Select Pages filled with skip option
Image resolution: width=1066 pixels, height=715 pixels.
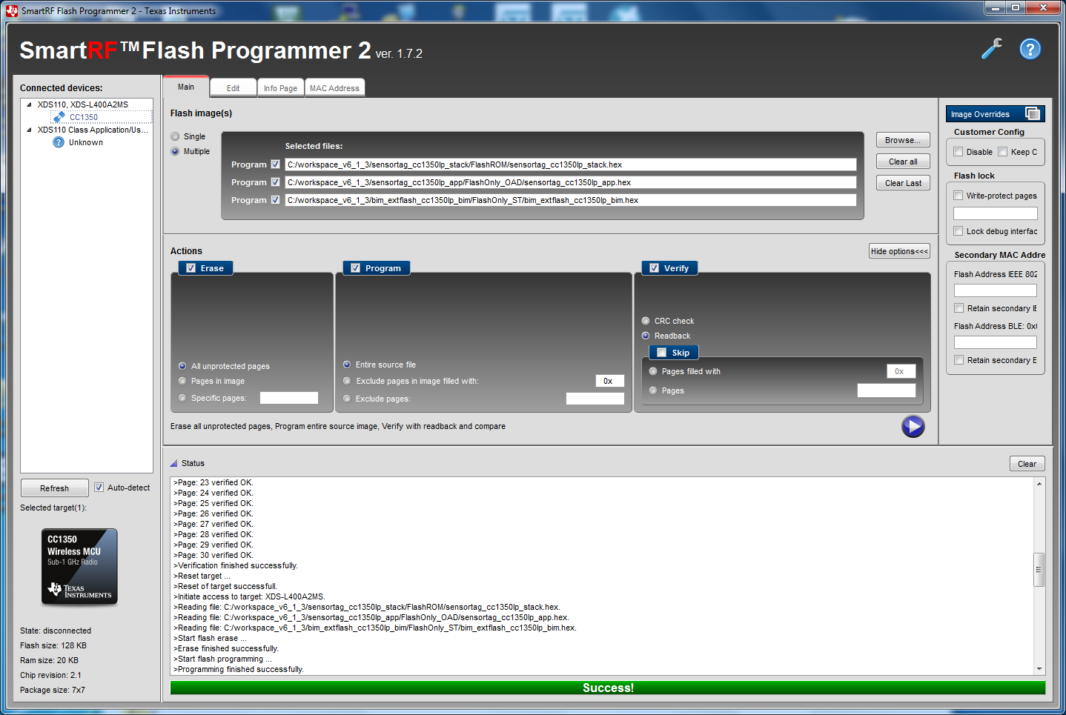(x=653, y=371)
